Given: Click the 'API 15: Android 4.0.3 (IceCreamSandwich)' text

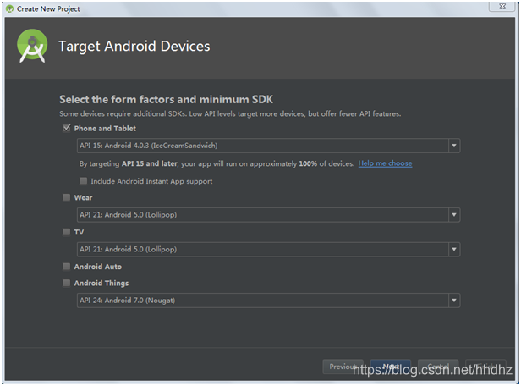Looking at the screenshot, I should coord(149,146).
